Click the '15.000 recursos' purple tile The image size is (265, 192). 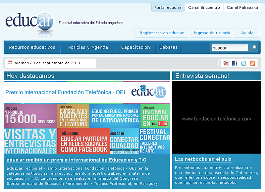point(30,116)
